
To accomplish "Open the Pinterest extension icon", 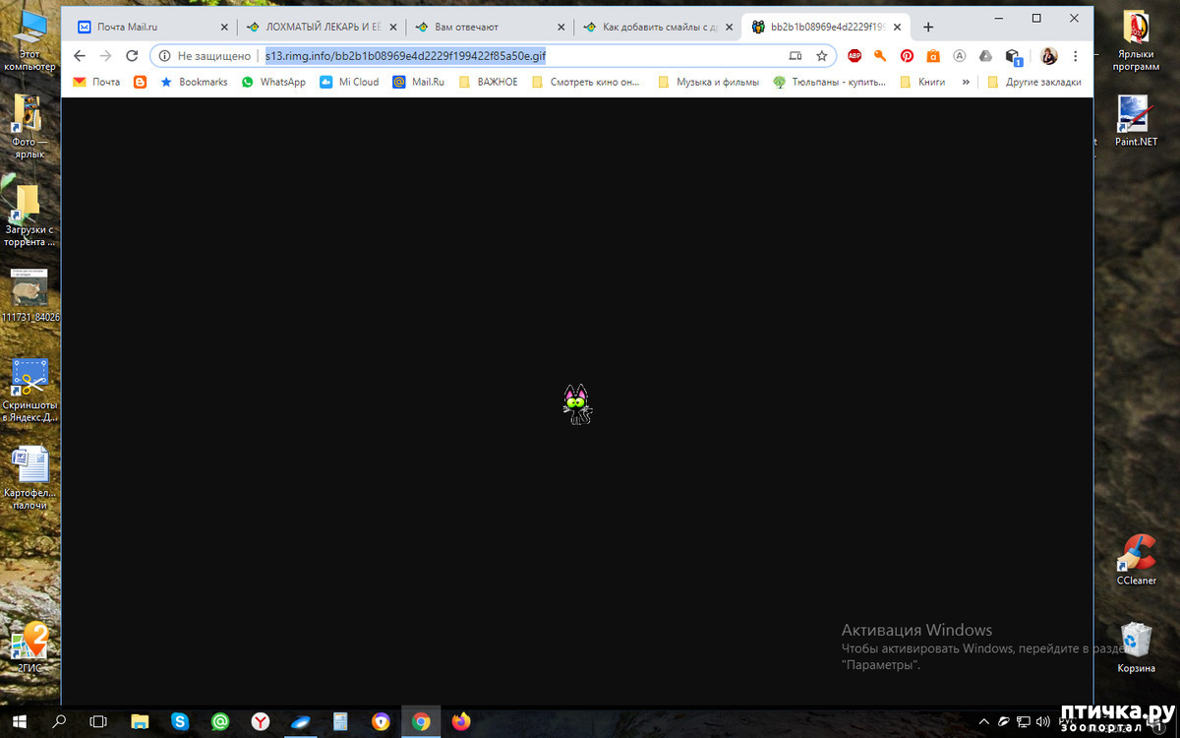I will pyautogui.click(x=907, y=56).
